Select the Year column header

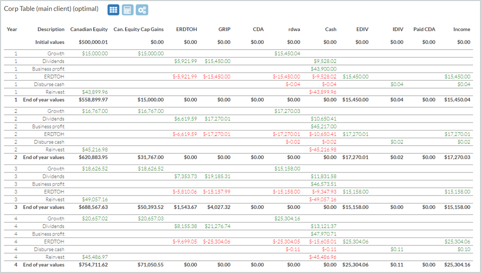pyautogui.click(x=12, y=29)
